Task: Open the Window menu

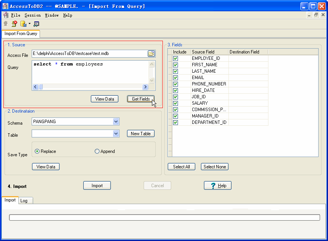Action: (52, 15)
